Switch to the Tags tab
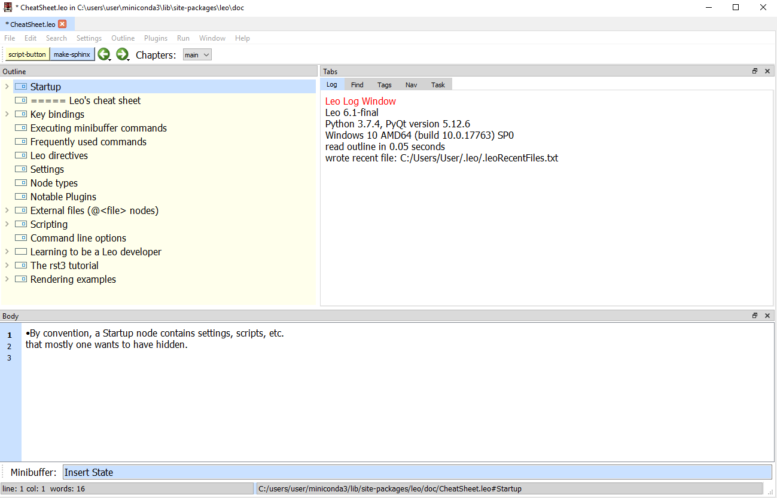This screenshot has height=498, width=777. click(385, 85)
